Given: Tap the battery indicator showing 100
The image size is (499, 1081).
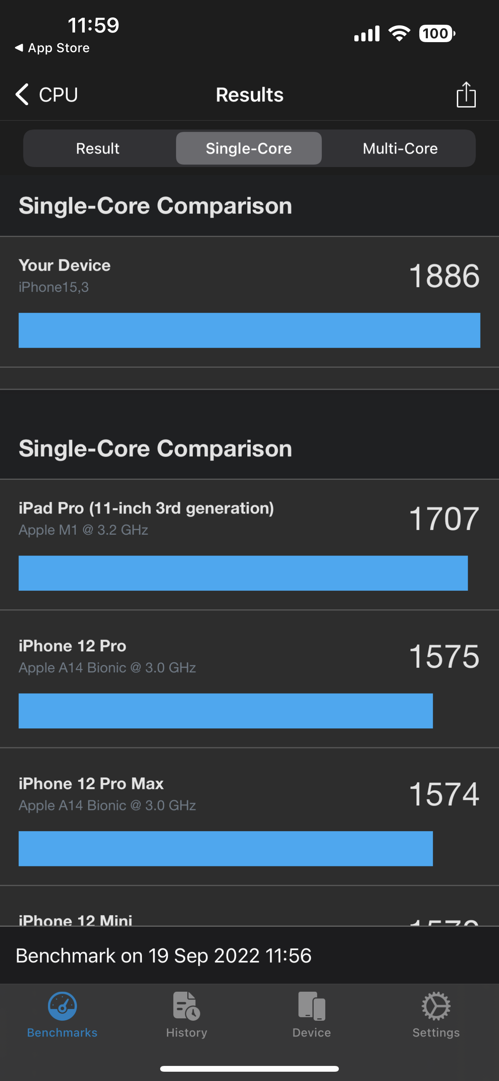Looking at the screenshot, I should point(437,34).
